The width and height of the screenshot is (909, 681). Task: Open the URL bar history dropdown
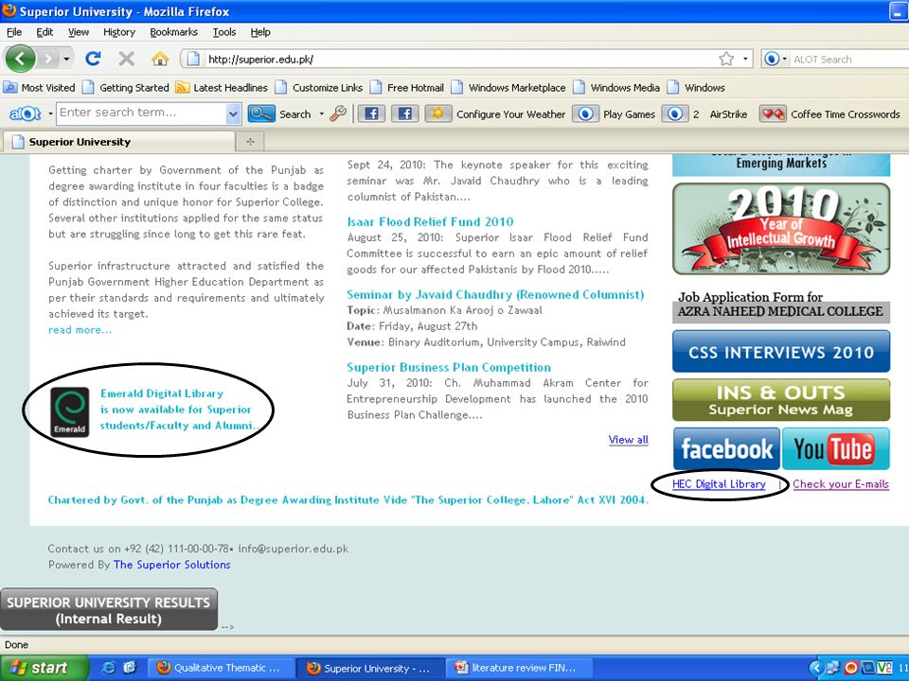coord(745,59)
